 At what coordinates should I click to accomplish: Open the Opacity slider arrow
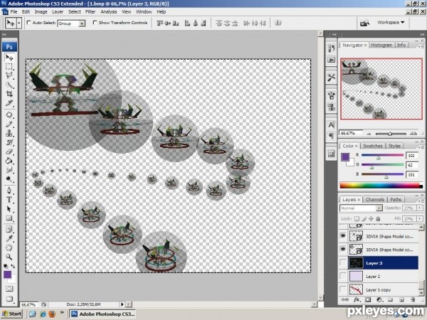tap(420, 208)
